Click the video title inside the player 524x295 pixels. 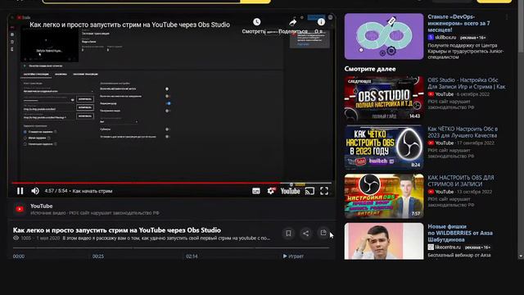pyautogui.click(x=129, y=25)
